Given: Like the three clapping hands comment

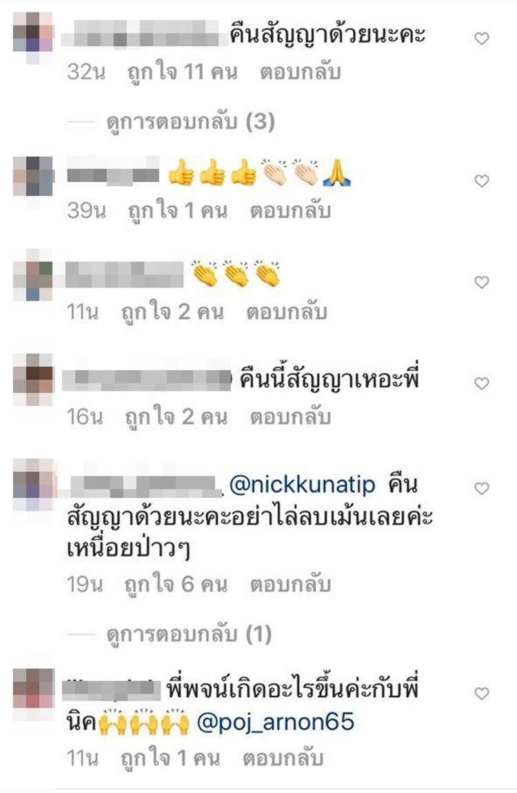Looking at the screenshot, I should point(482,282).
